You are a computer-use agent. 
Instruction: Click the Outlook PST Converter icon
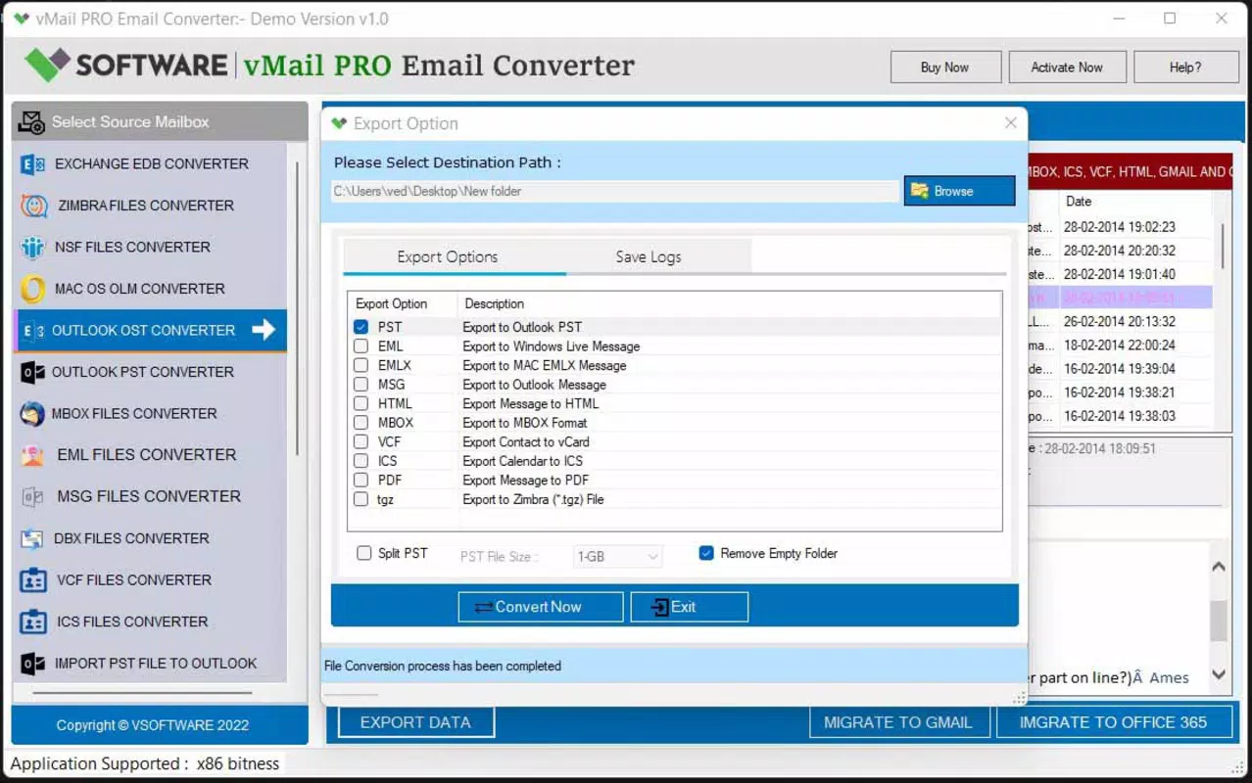(33, 373)
